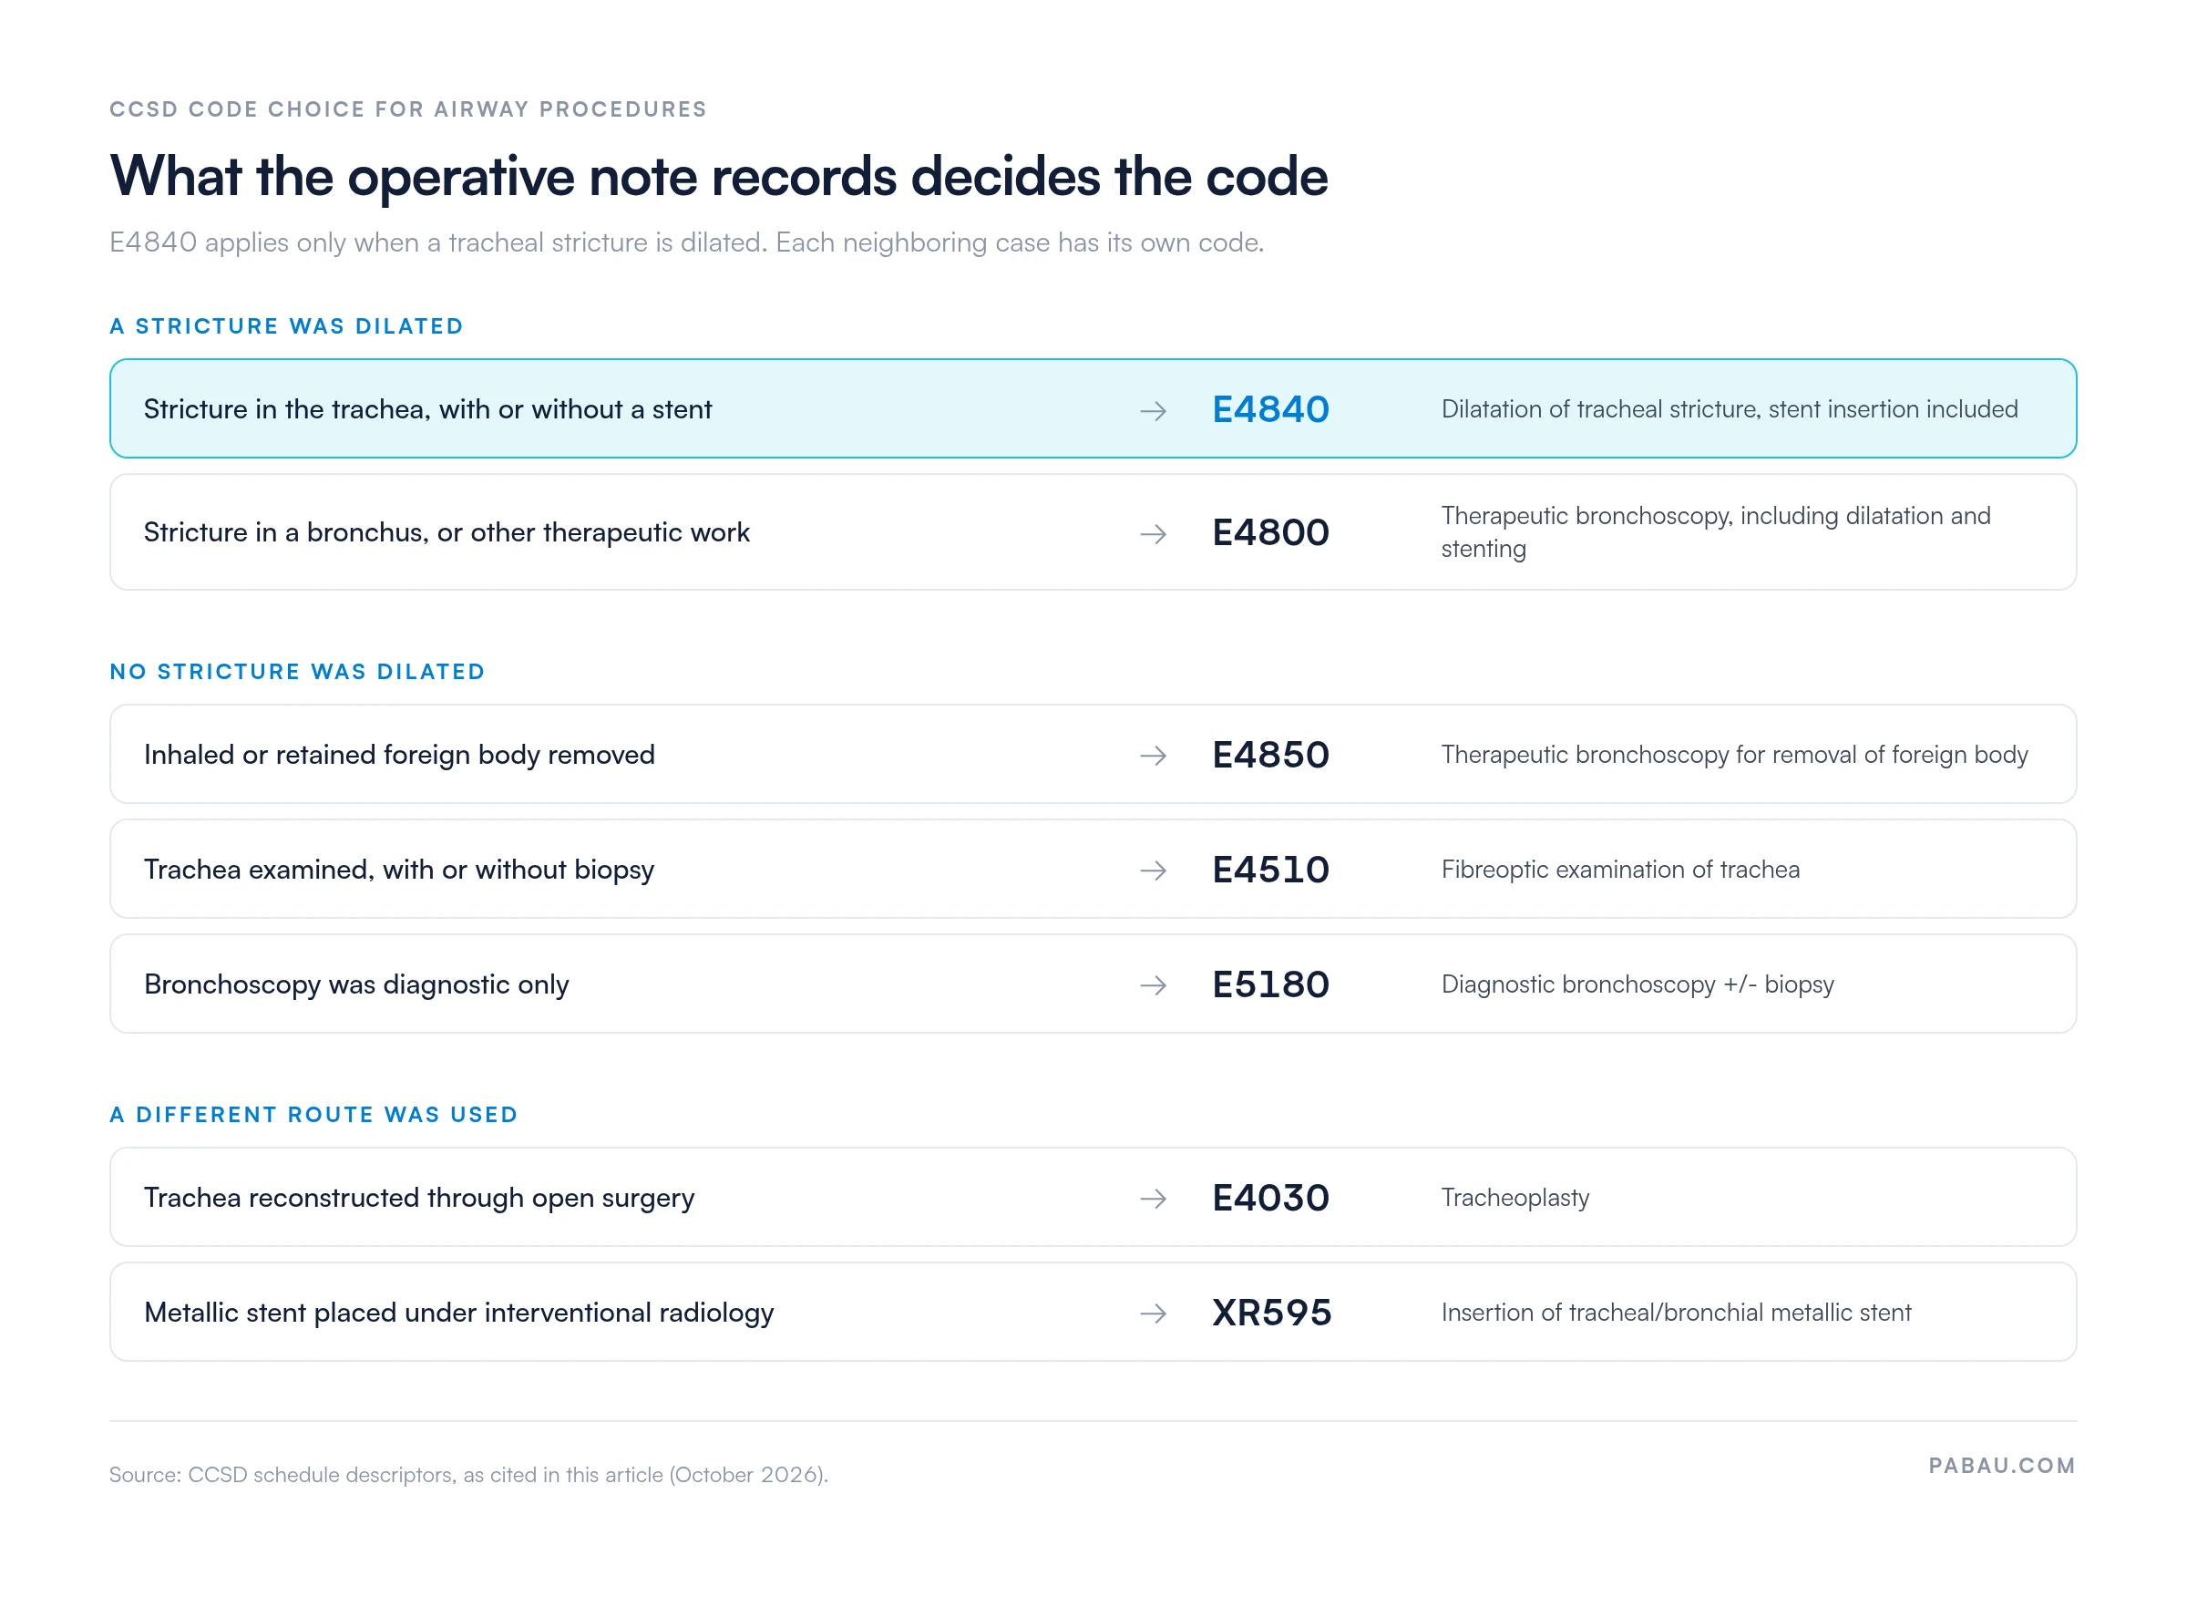Click 'Therapeutic bronchoscopy, including dilatation and stenting'
Image resolution: width=2187 pixels, height=1597 pixels.
click(1715, 531)
